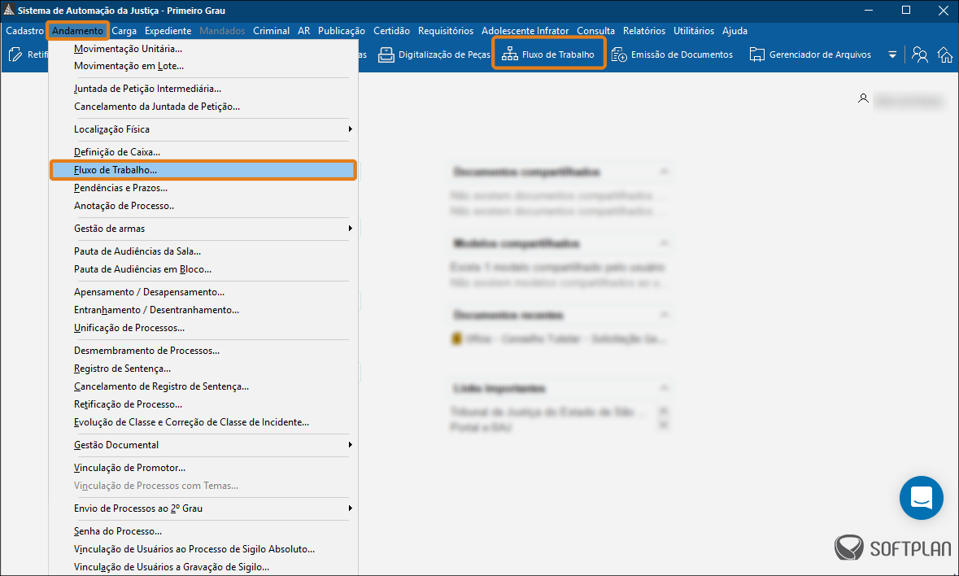Expand the Gestão Documental submenu
The height and width of the screenshot is (576, 959).
[x=350, y=444]
